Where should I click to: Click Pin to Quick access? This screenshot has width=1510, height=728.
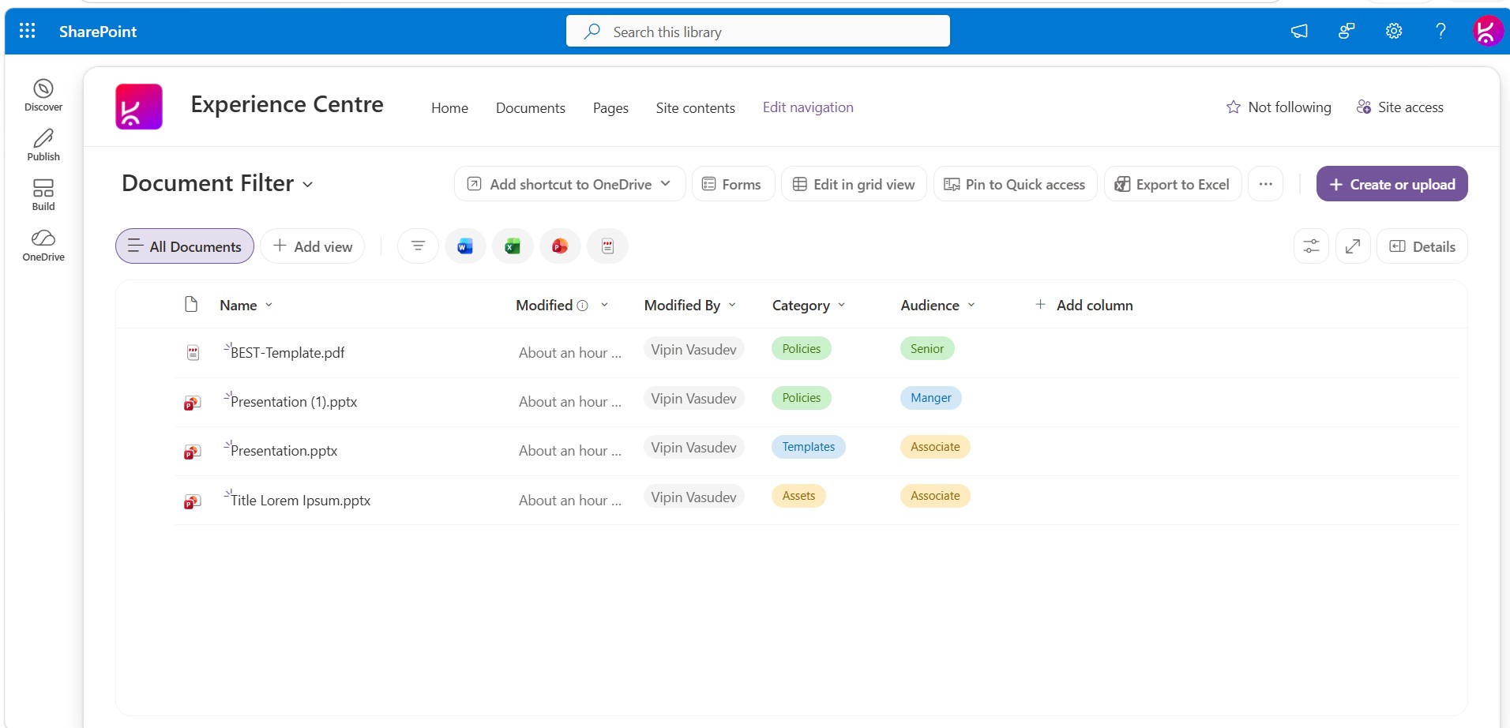tap(1015, 184)
